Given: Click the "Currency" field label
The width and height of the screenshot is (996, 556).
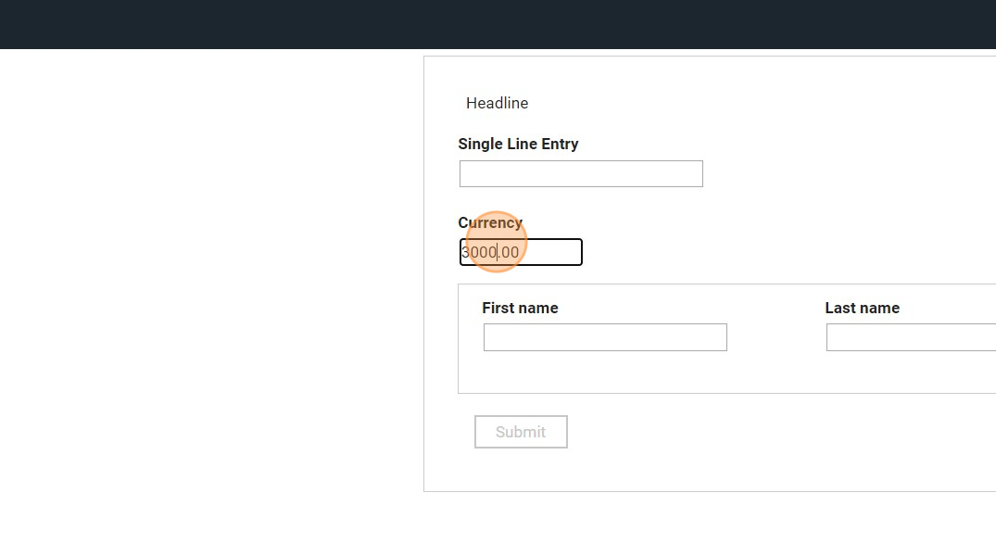Looking at the screenshot, I should point(490,222).
